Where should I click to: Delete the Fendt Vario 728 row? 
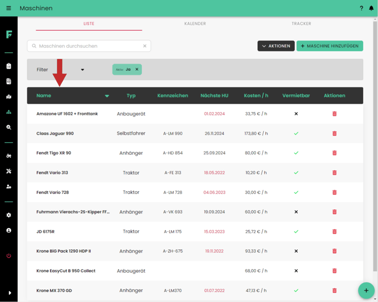coord(335,192)
